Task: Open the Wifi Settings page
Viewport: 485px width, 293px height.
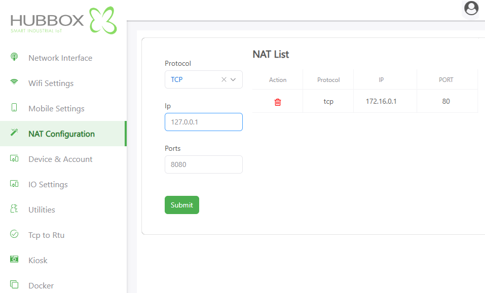Action: pos(51,83)
